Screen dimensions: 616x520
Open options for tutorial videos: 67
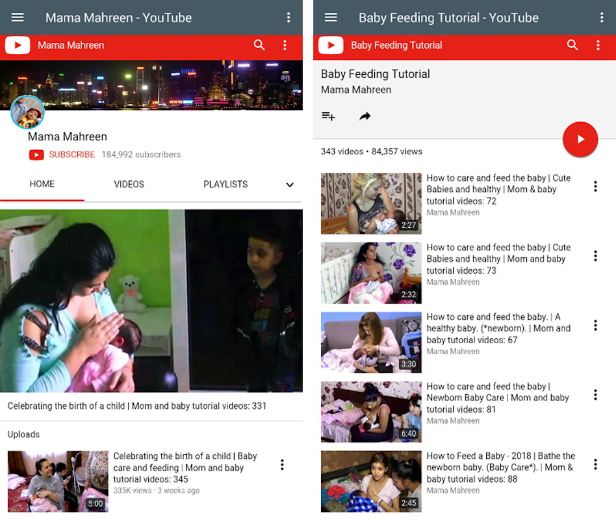pyautogui.click(x=596, y=325)
